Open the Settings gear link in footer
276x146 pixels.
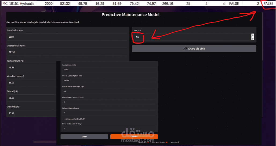(175, 142)
